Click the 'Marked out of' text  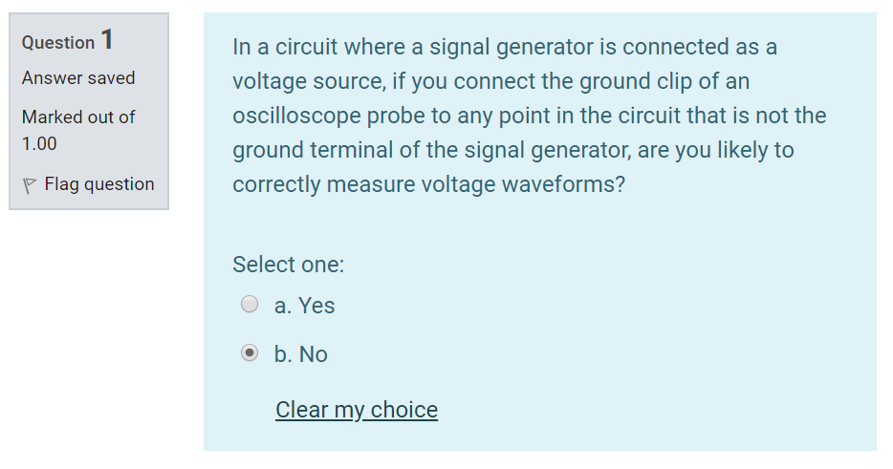[x=78, y=117]
